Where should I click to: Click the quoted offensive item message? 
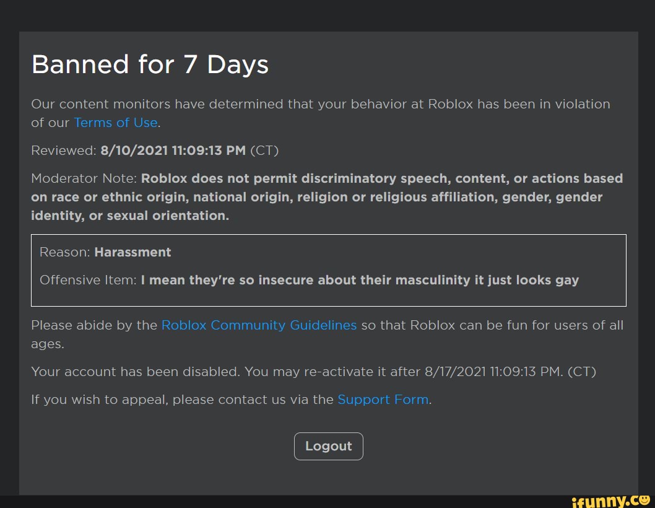(x=360, y=280)
